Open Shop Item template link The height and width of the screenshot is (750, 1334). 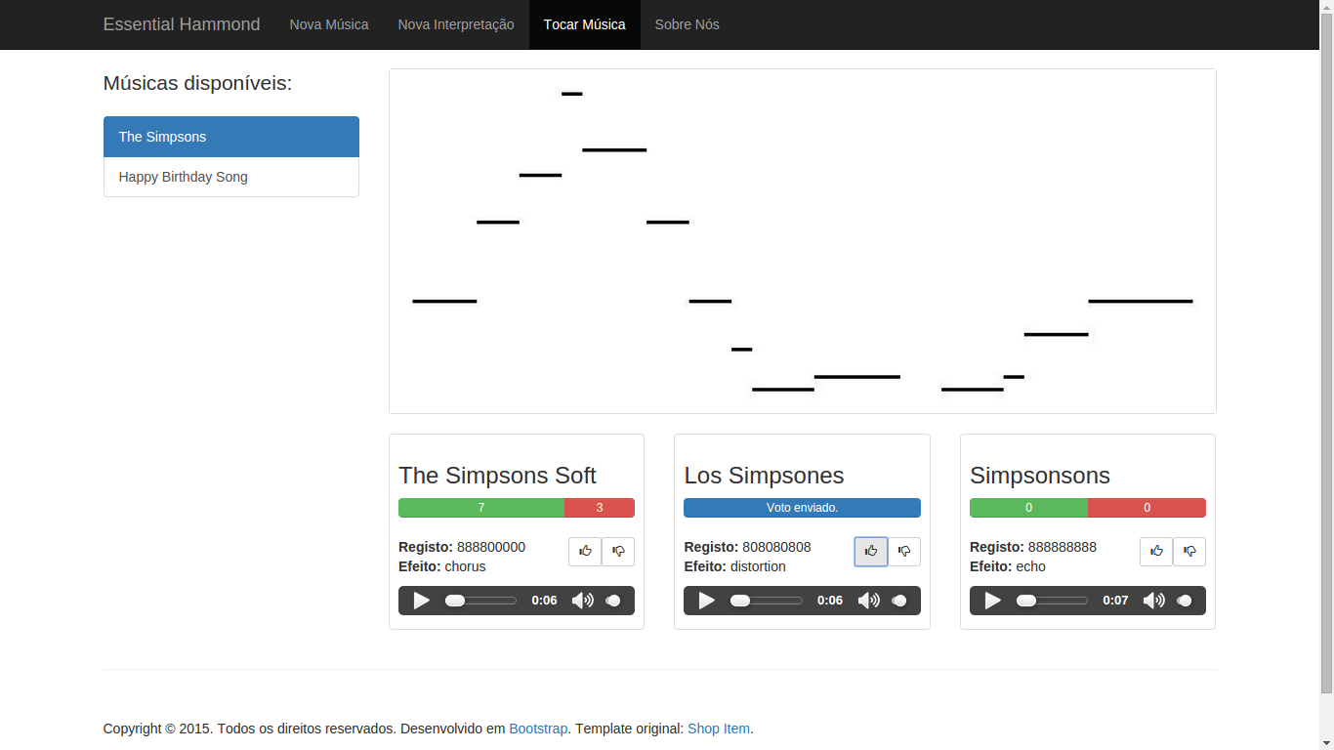coord(719,729)
